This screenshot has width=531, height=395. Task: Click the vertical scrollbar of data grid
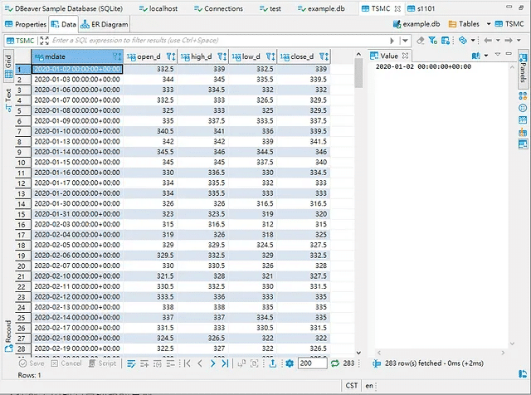click(358, 75)
